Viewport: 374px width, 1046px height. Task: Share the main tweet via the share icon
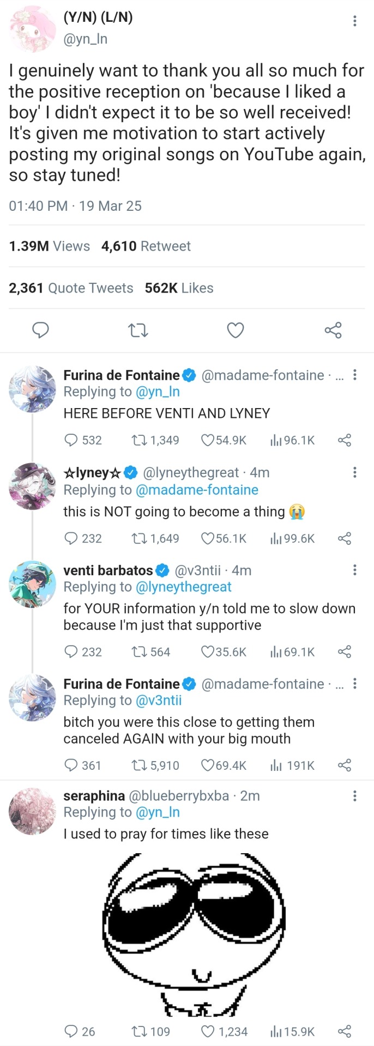(333, 330)
